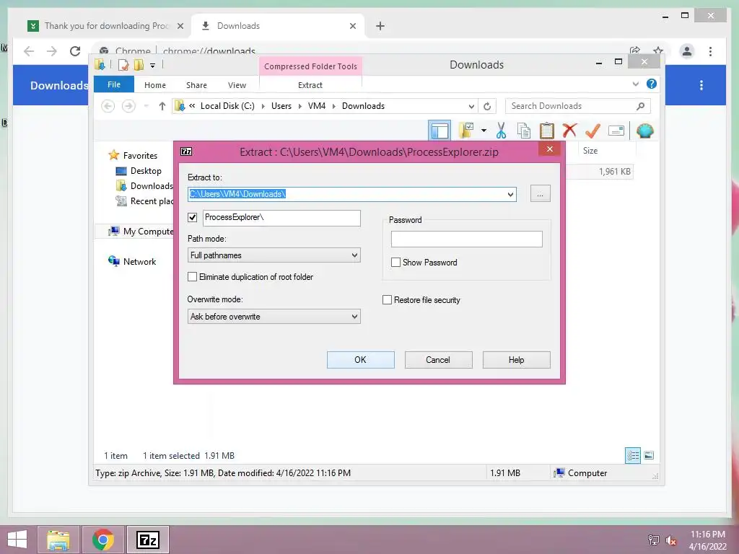The image size is (739, 554).
Task: Click the Explorer back arrow button
Action: pos(108,106)
